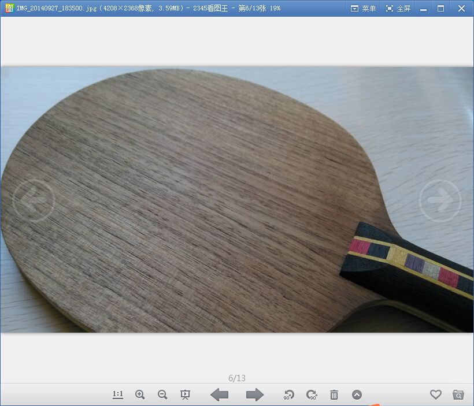Toggle 全屏 fullscreen mode
Viewport: 474px width, 406px height.
tap(398, 8)
